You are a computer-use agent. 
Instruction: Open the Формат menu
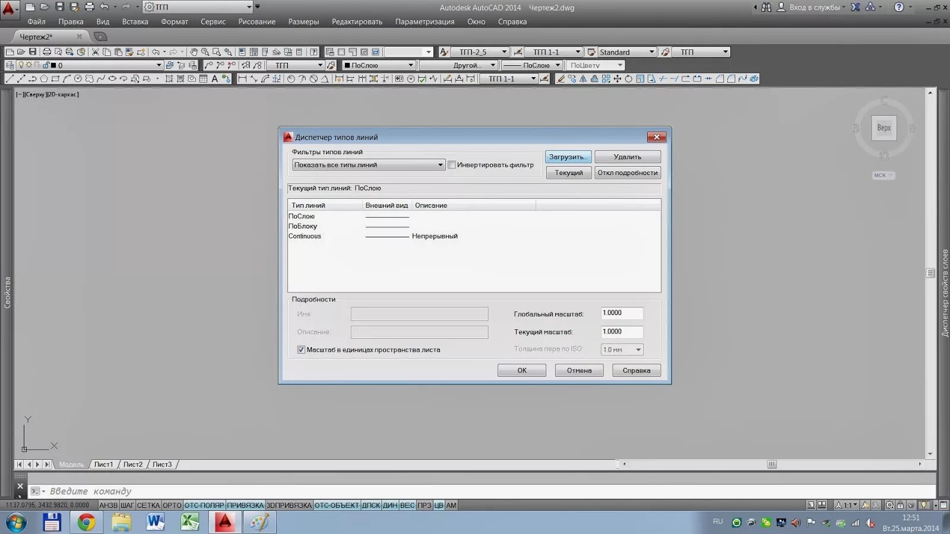tap(175, 22)
